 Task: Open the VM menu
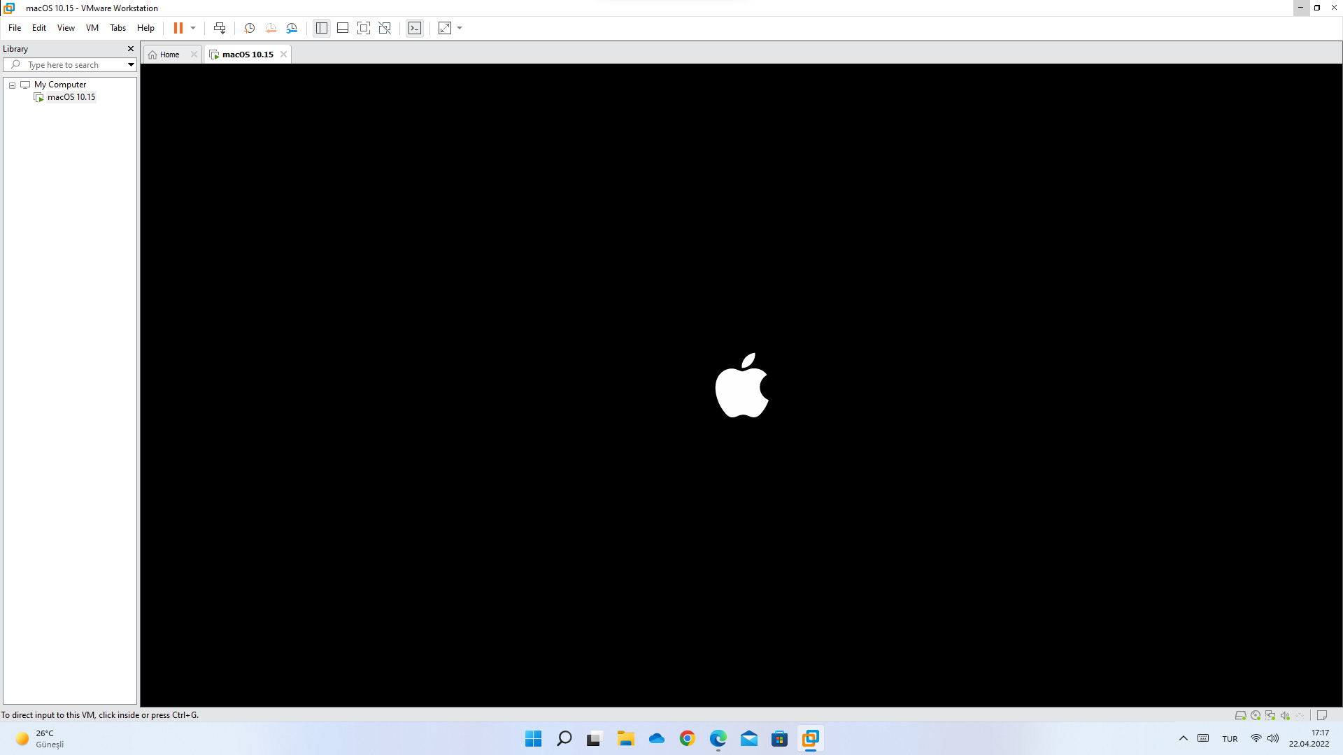[92, 28]
